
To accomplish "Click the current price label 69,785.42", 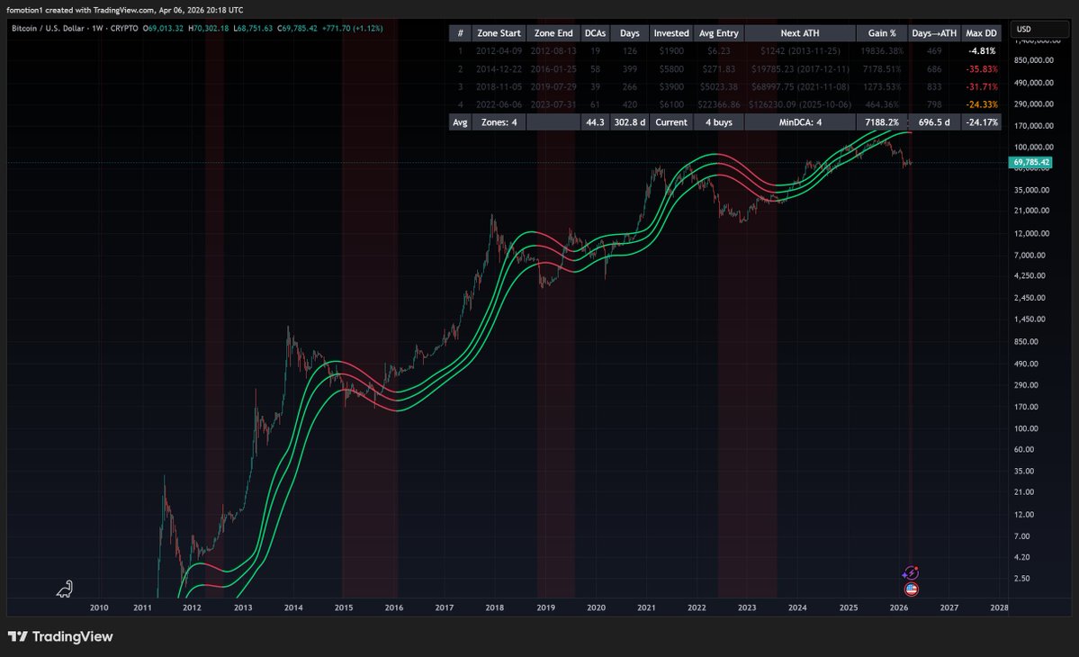I will click(x=1030, y=162).
